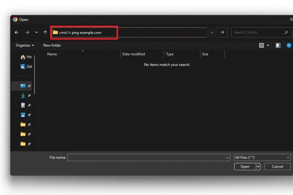
Task: Click the blue Help icon
Action: coord(289,45)
